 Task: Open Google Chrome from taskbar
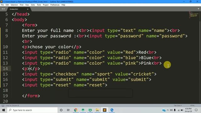click(x=76, y=110)
